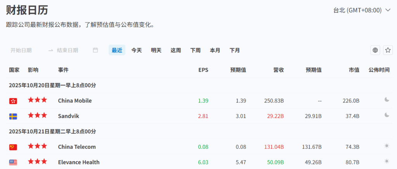Switch to the 今天 tab
The width and height of the screenshot is (397, 169).
(136, 50)
